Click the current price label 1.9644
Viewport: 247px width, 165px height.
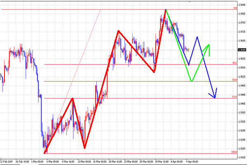(242, 50)
